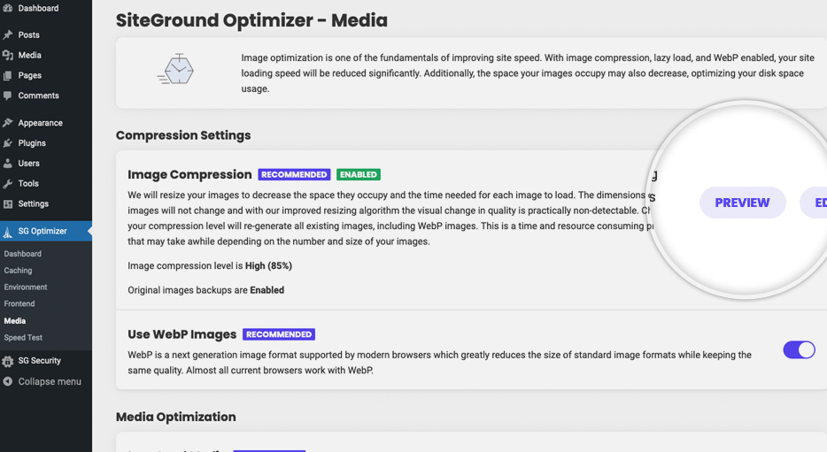Screen dimensions: 827x452
Task: Open the Speed Test submenu page
Action: click(23, 337)
